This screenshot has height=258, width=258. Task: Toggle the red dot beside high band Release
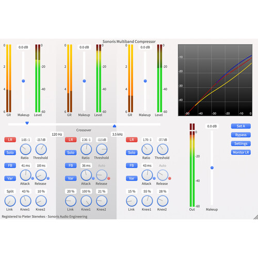(170, 179)
